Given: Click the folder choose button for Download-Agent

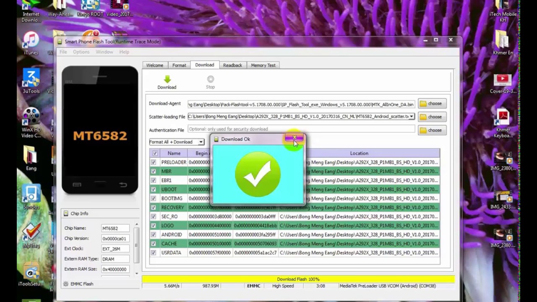Looking at the screenshot, I should point(432,104).
